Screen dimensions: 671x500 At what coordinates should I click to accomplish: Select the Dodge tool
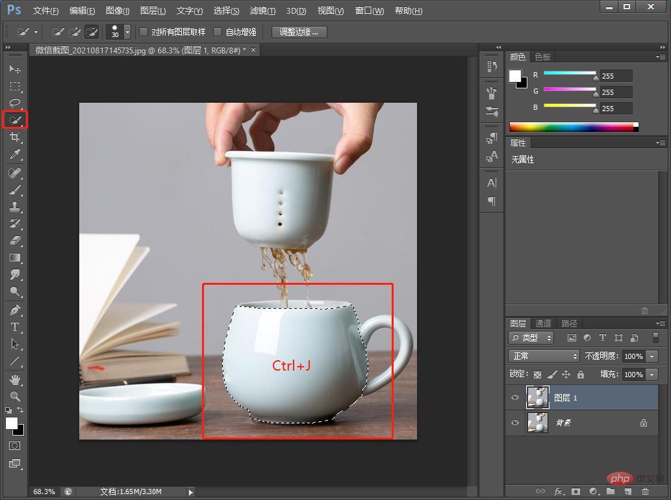pos(14,292)
